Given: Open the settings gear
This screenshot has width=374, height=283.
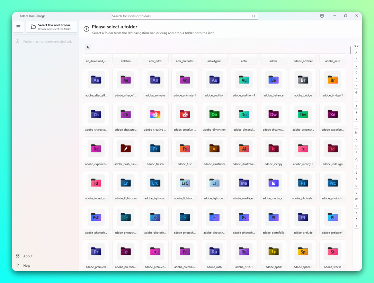Looking at the screenshot, I should click(x=322, y=16).
